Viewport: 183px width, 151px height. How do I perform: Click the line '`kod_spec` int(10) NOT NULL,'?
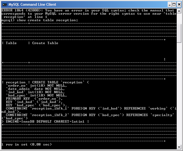(36, 95)
